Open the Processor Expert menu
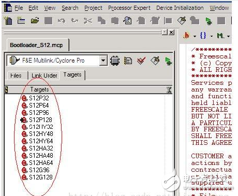Image resolution: width=238 pixels, height=196 pixels. (129, 8)
